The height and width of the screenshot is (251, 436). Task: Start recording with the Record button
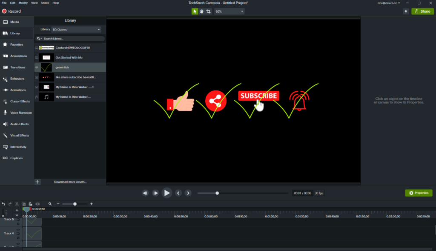click(x=11, y=11)
